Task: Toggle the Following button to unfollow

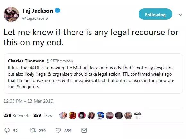Action: pyautogui.click(x=155, y=14)
